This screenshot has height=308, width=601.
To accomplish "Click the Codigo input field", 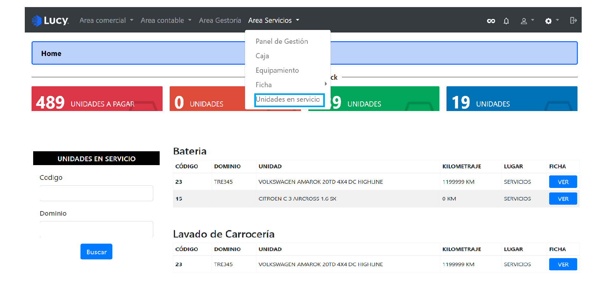I will 96,193.
